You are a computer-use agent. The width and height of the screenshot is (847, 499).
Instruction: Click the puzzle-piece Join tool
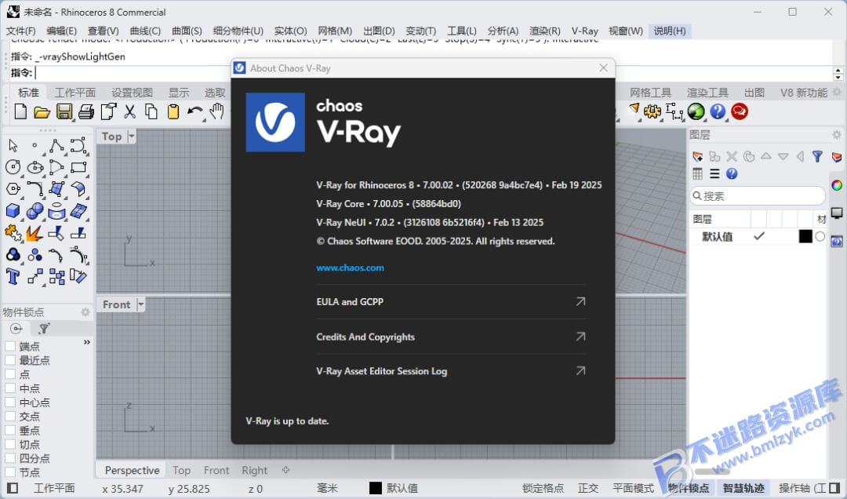(13, 233)
